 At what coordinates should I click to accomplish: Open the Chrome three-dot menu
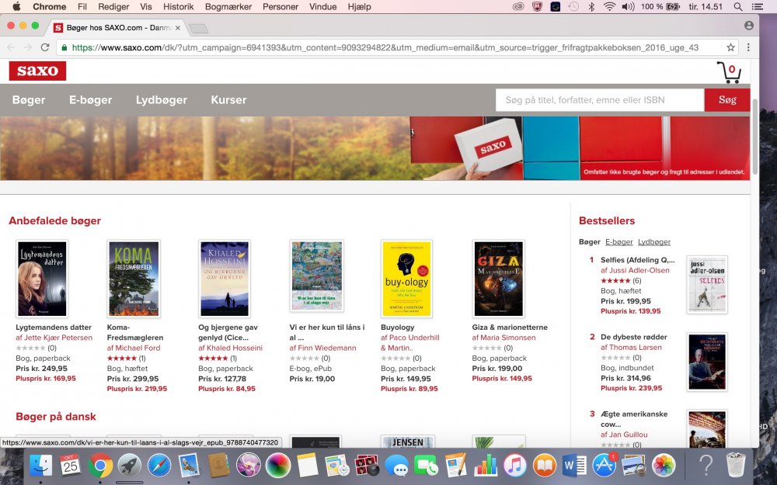tap(748, 47)
